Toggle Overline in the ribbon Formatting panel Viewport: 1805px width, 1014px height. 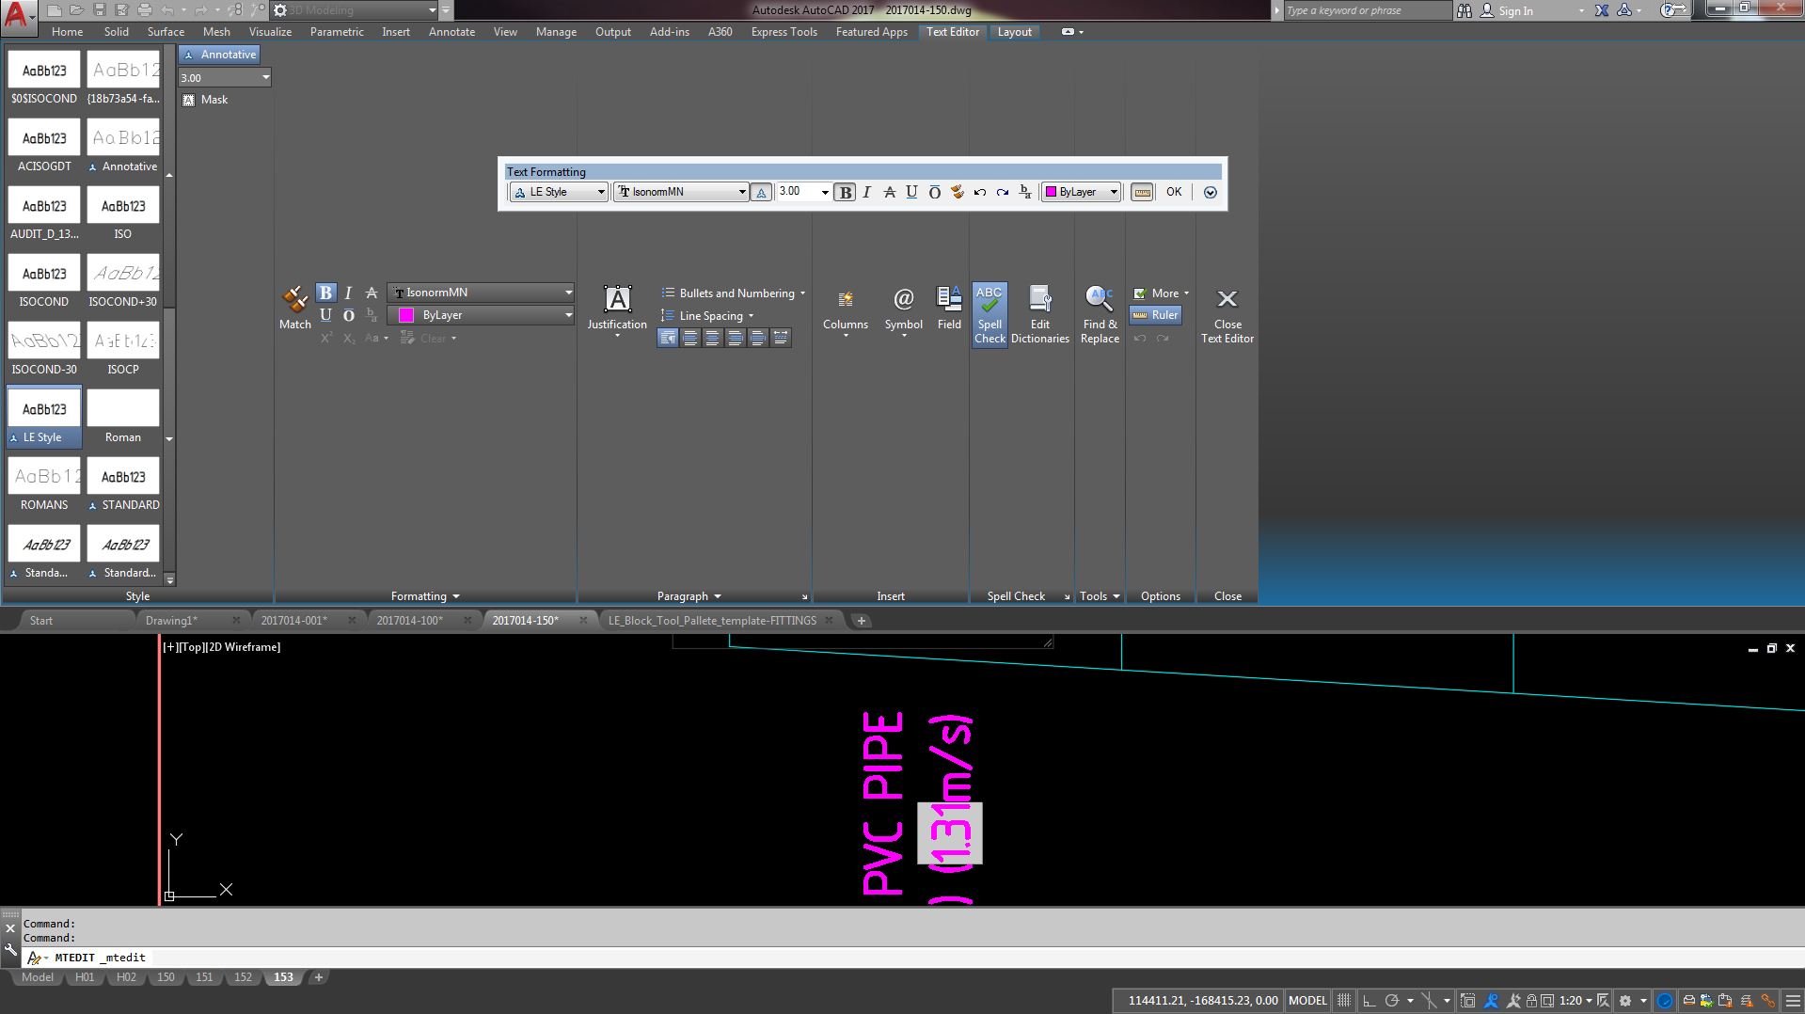(x=348, y=315)
